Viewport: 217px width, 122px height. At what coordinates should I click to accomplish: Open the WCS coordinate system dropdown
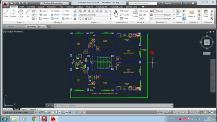(x=206, y=53)
